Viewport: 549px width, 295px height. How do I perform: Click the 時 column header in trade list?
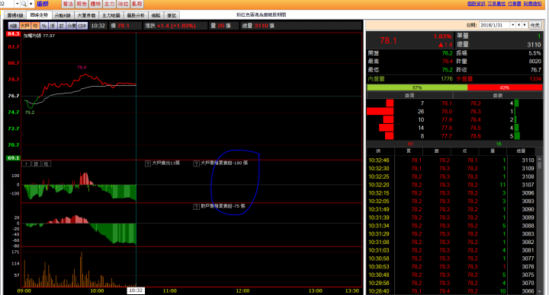click(x=378, y=151)
